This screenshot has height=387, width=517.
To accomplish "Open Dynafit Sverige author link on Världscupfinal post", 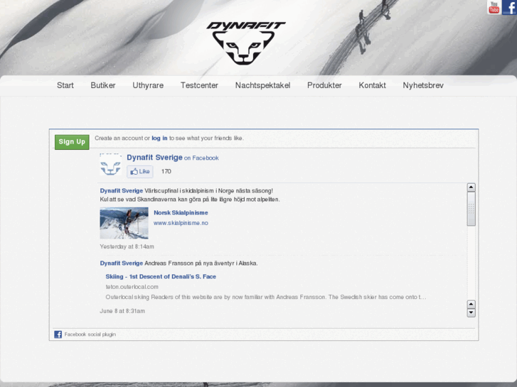I will (122, 191).
